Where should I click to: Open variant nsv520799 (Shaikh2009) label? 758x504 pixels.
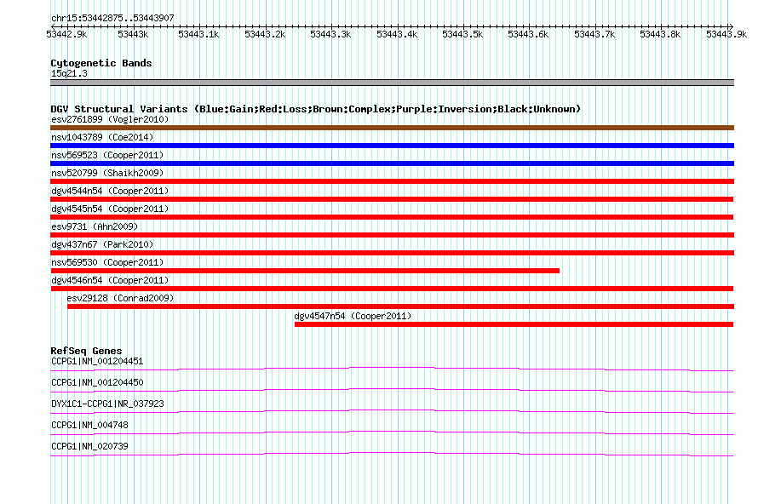107,173
